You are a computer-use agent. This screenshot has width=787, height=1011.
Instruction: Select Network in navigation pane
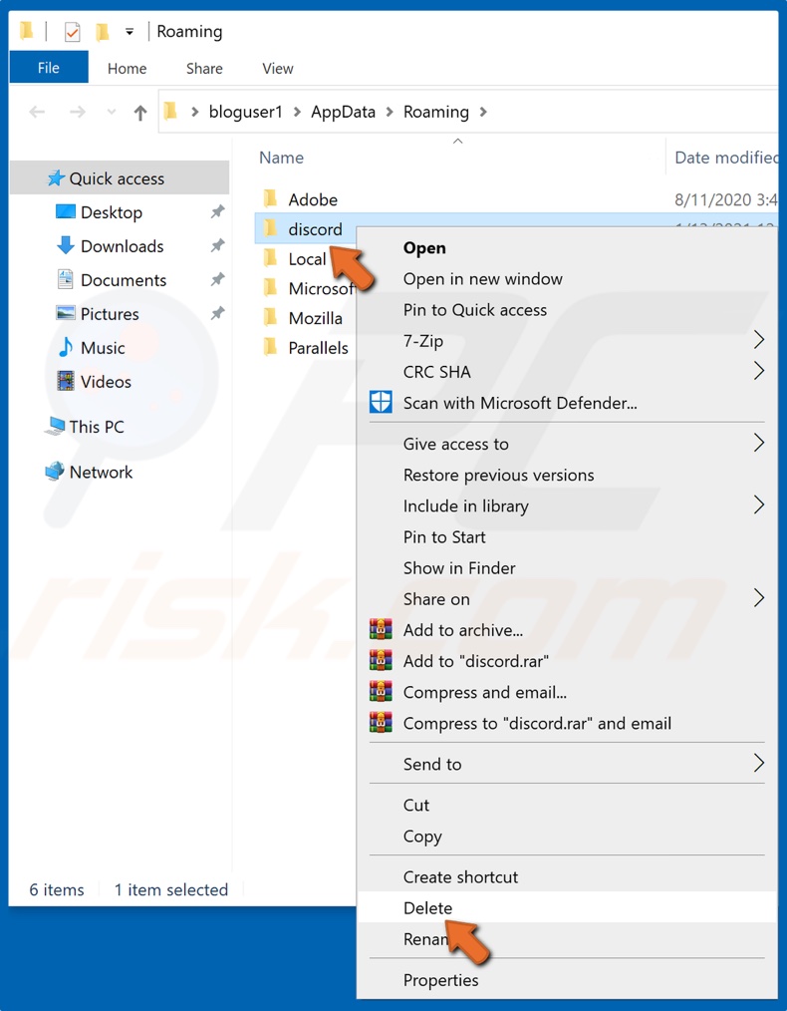click(x=101, y=472)
